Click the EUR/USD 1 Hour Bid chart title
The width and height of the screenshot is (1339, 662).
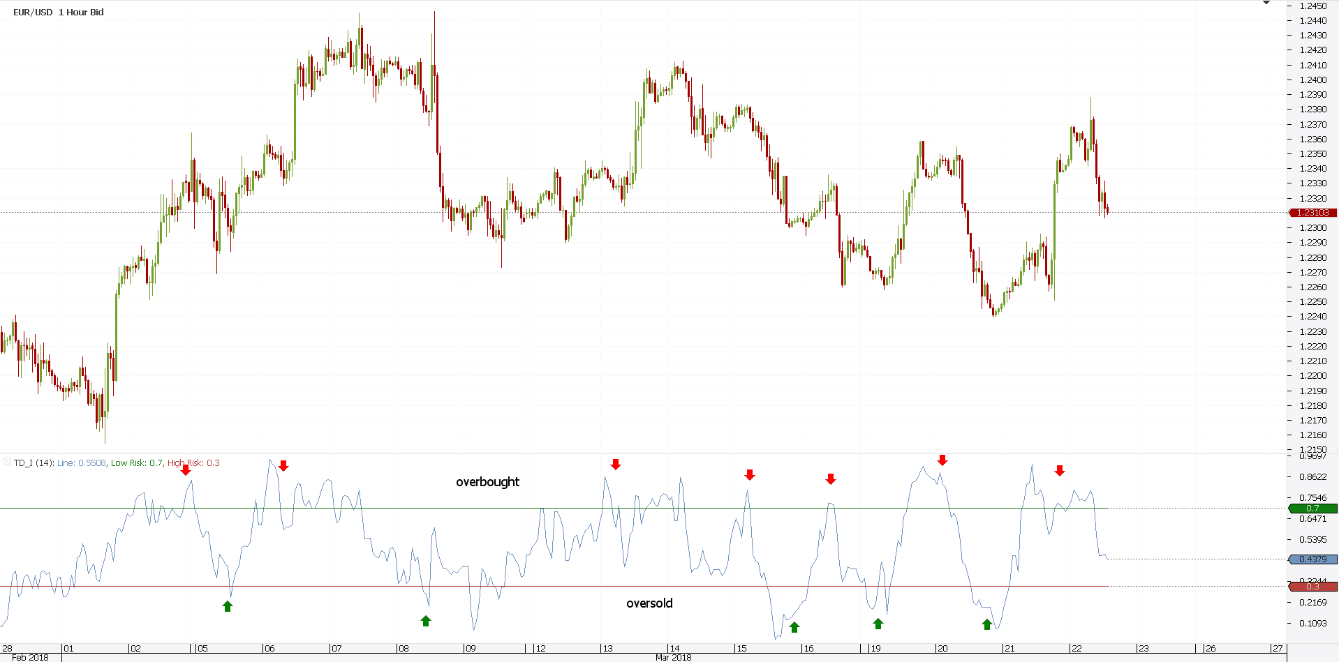point(57,12)
